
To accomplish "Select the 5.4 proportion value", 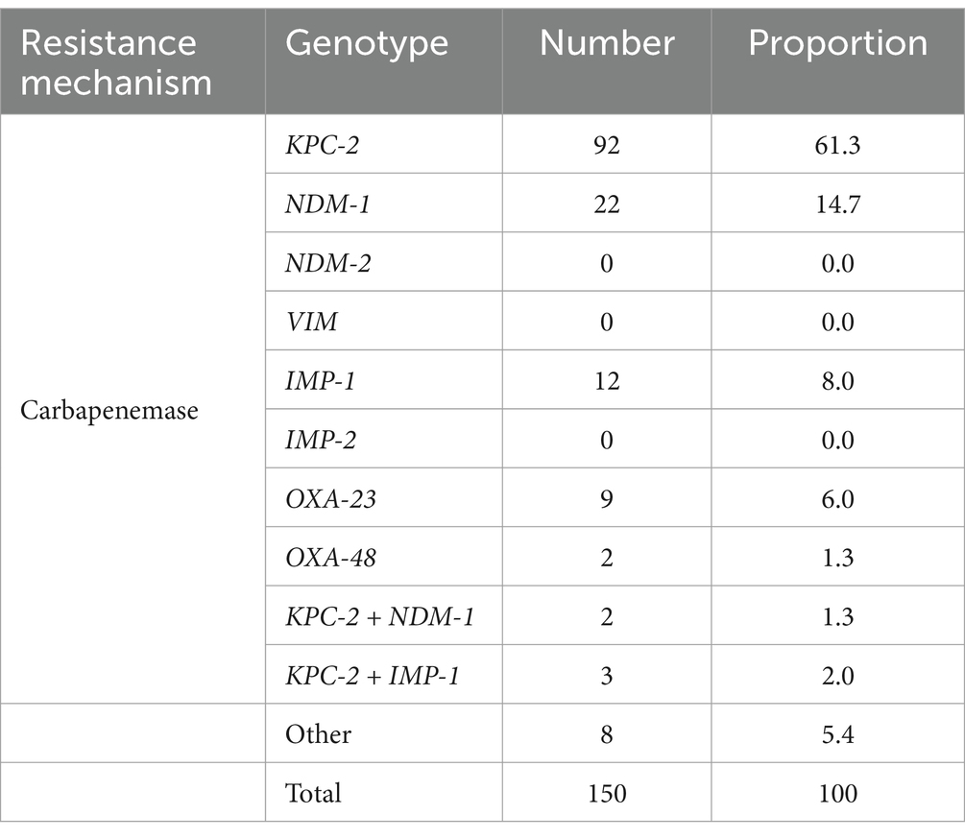I will pos(837,734).
